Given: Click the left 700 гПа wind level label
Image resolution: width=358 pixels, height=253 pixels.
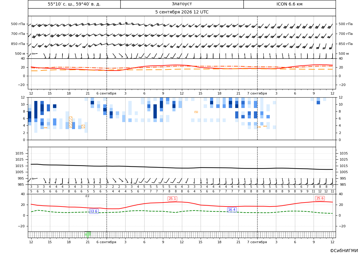Looking at the screenshot, I should [18, 34].
